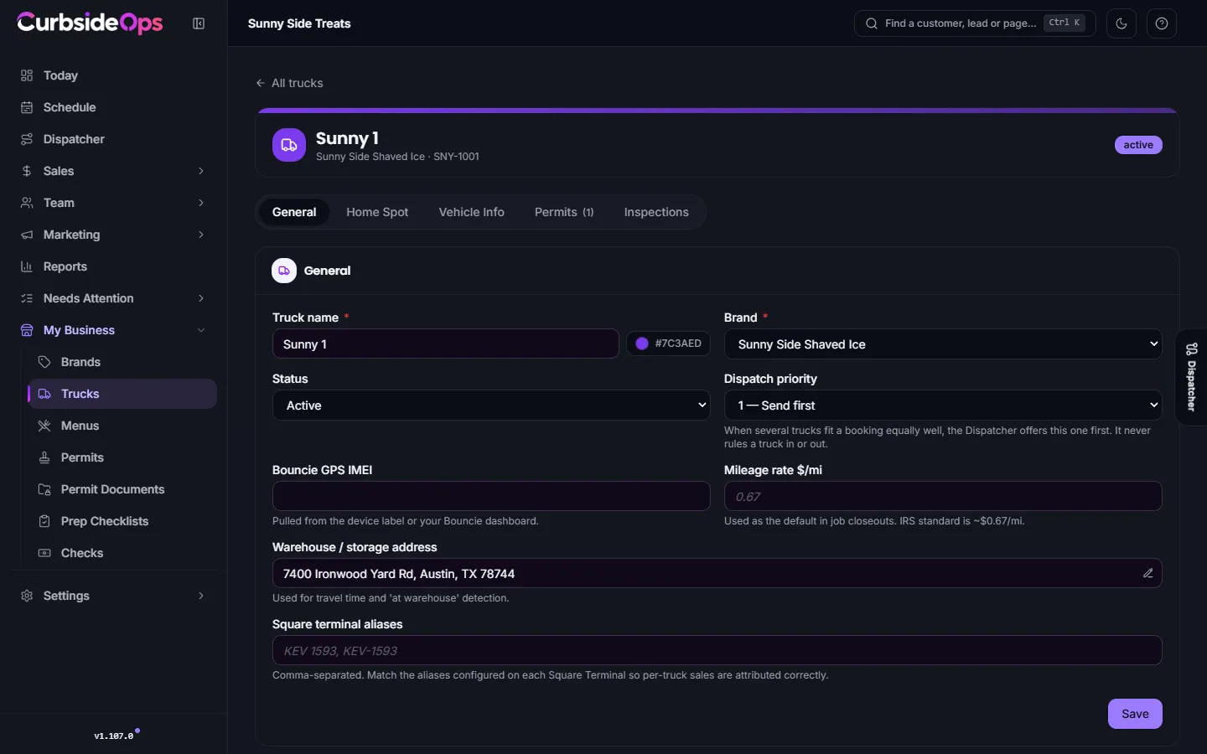Open the Brand dropdown
The image size is (1207, 754).
[x=943, y=344]
